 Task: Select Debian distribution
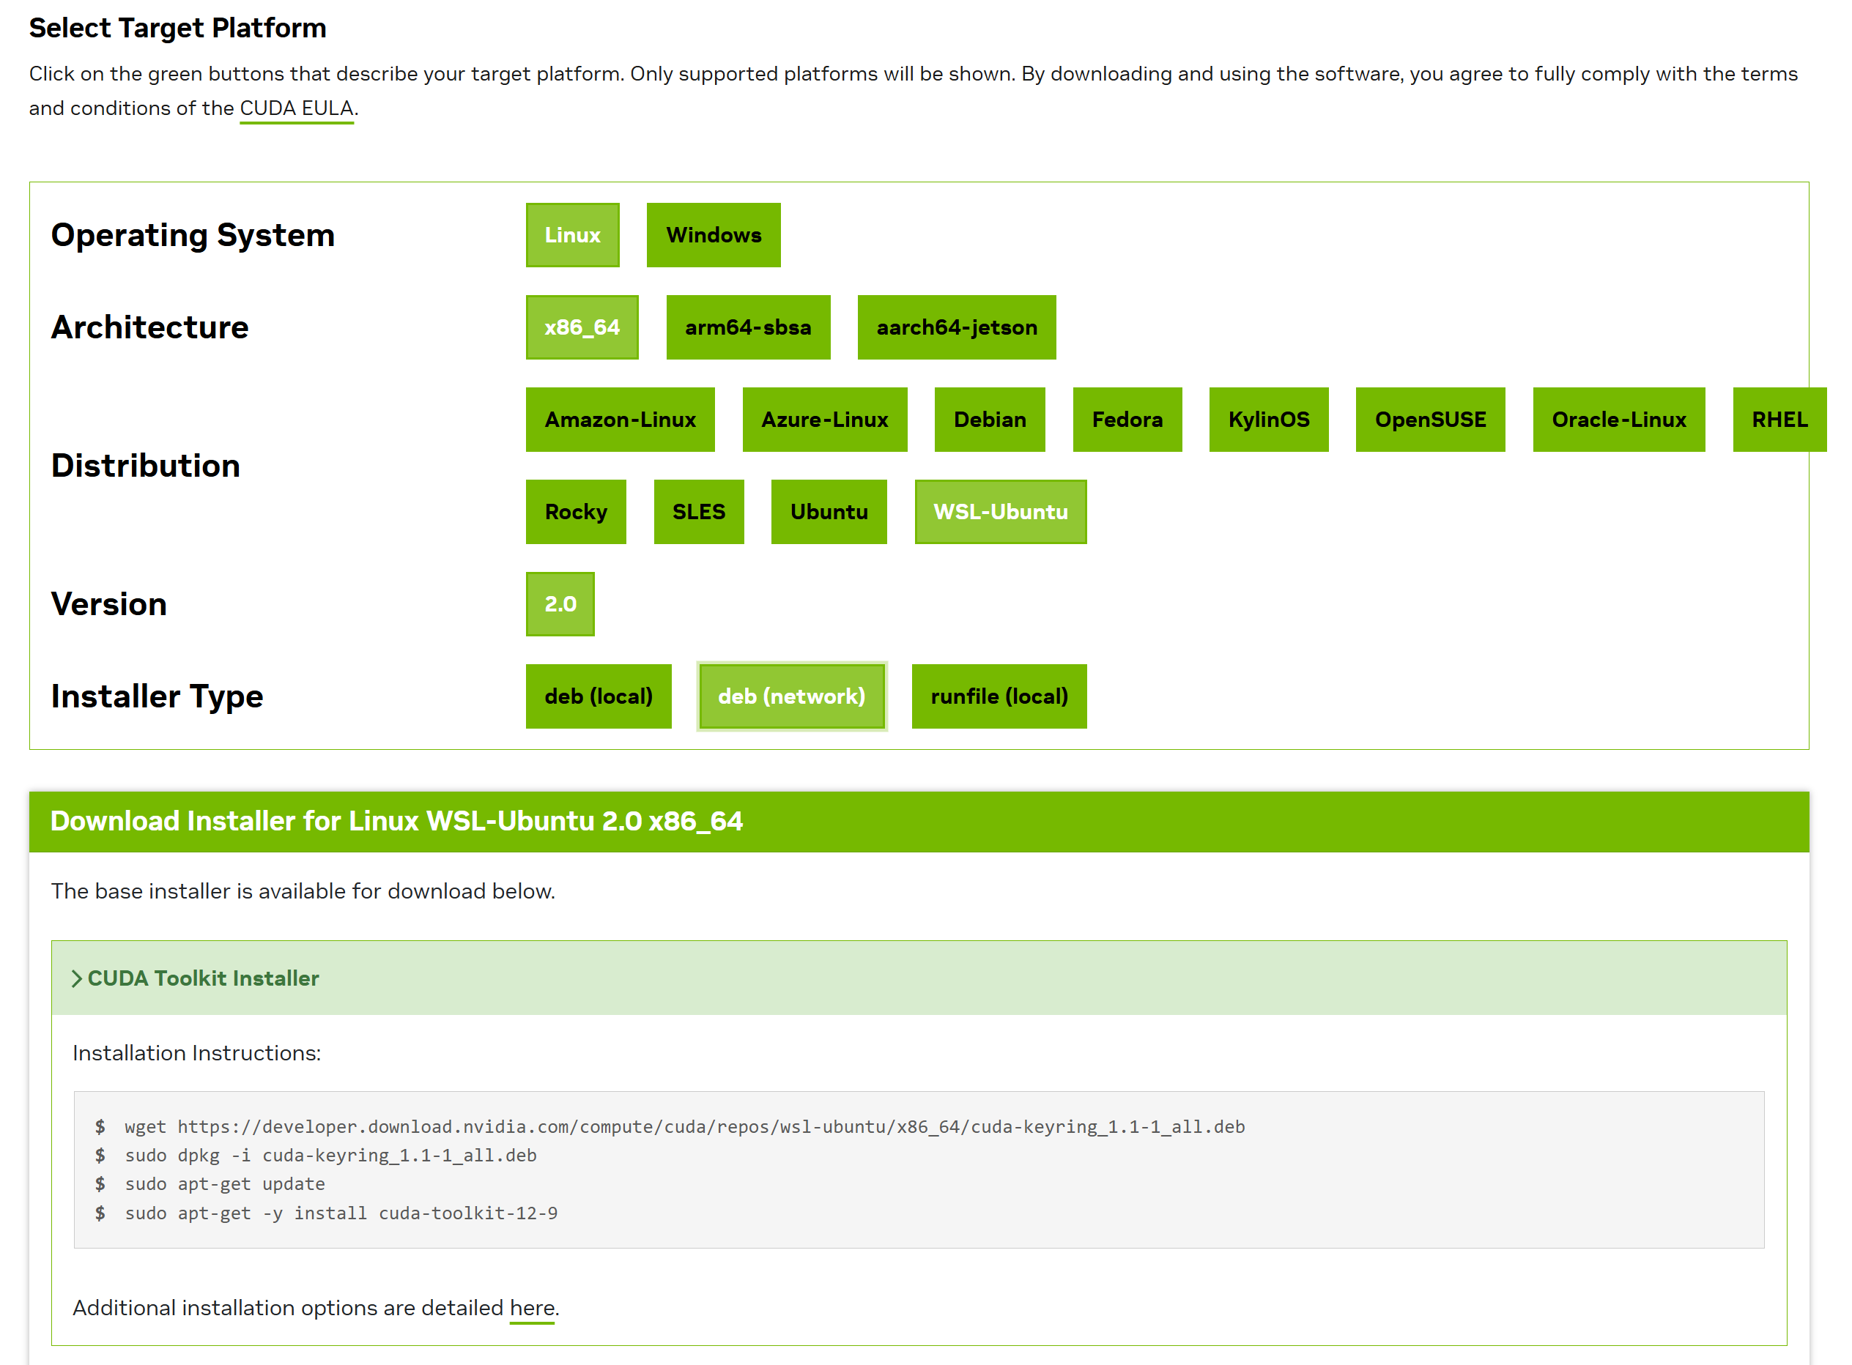[988, 420]
